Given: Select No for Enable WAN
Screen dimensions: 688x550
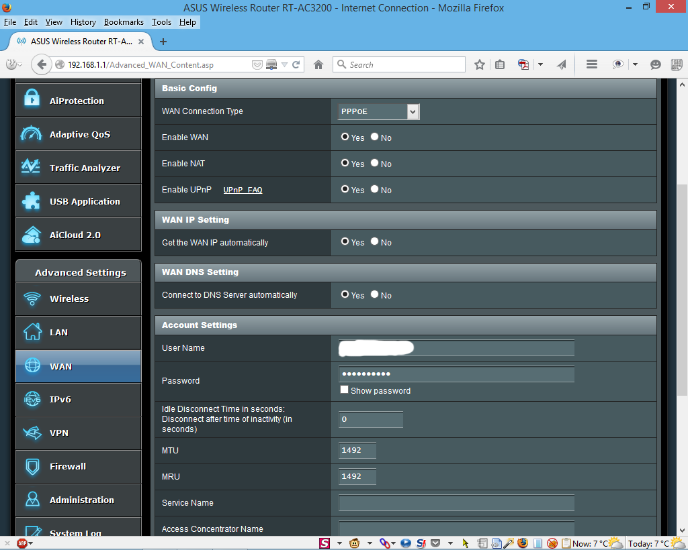Looking at the screenshot, I should click(x=374, y=137).
